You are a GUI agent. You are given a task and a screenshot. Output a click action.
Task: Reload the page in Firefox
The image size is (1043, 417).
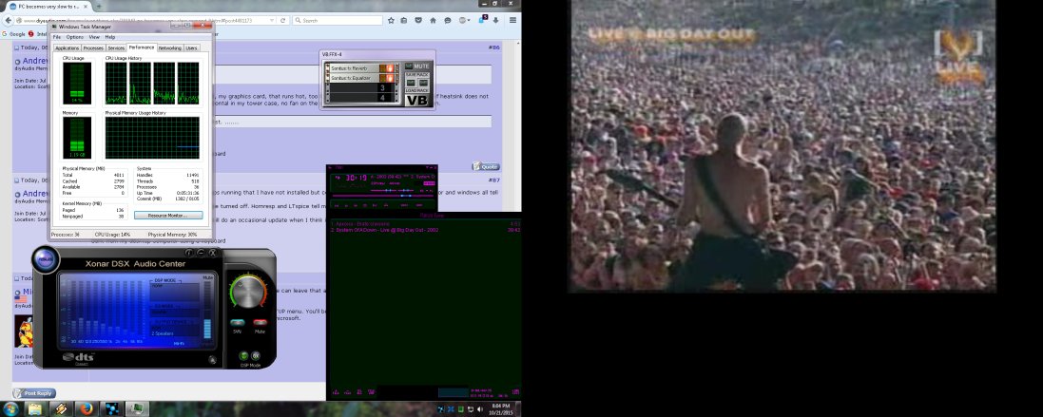click(283, 21)
